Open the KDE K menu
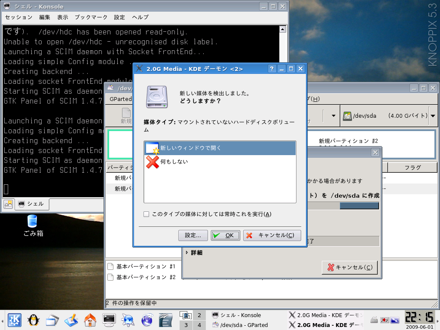 coord(14,320)
